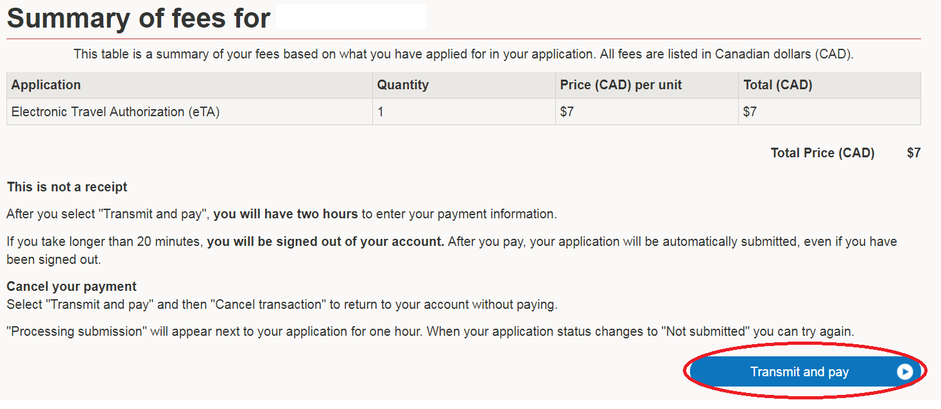Click the Cancel your payment heading

pos(71,286)
